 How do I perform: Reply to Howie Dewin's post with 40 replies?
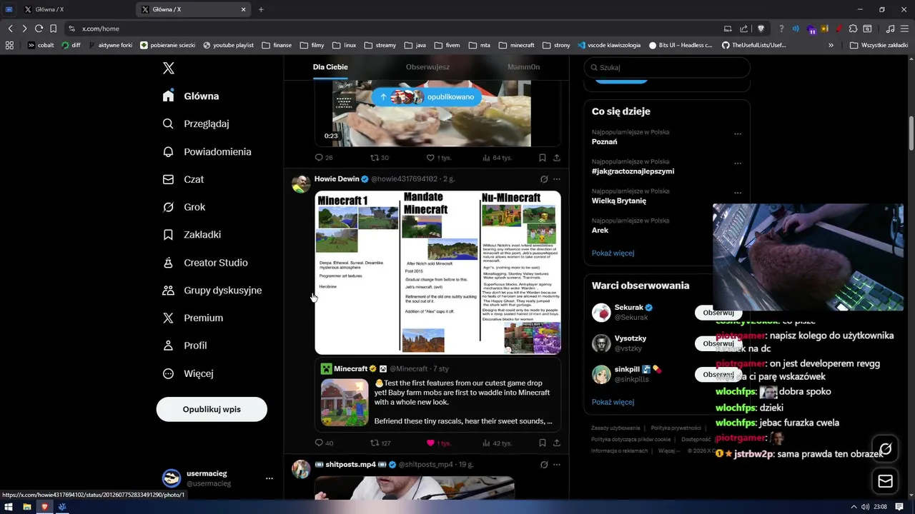(x=324, y=443)
